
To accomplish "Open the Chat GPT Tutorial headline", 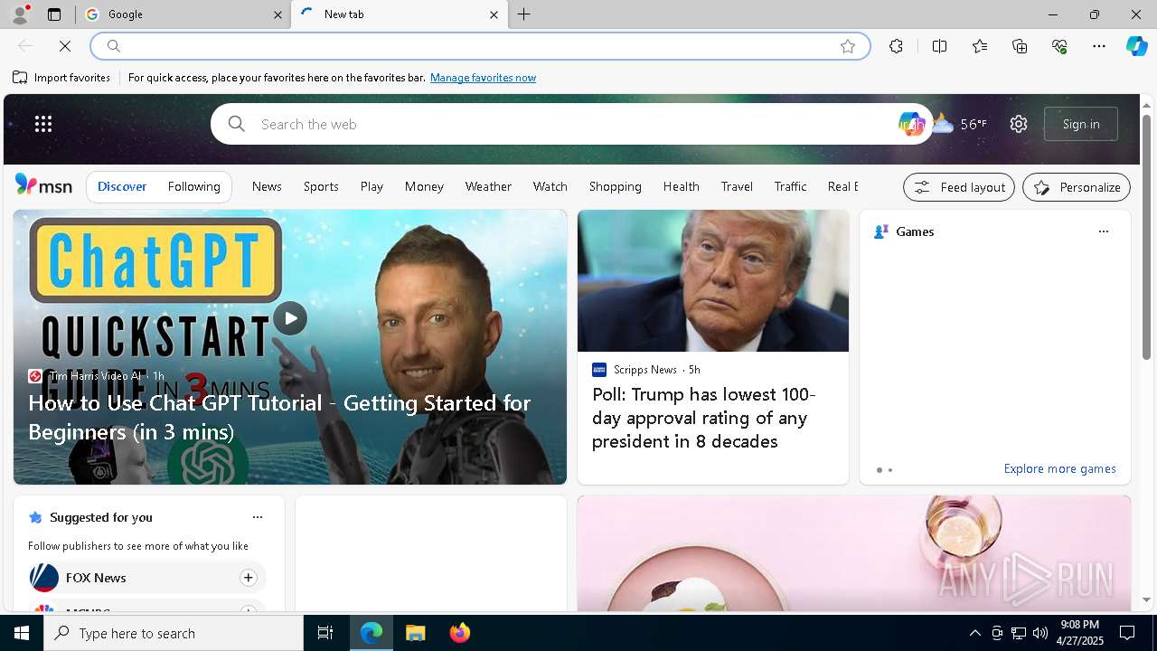I will [x=279, y=417].
